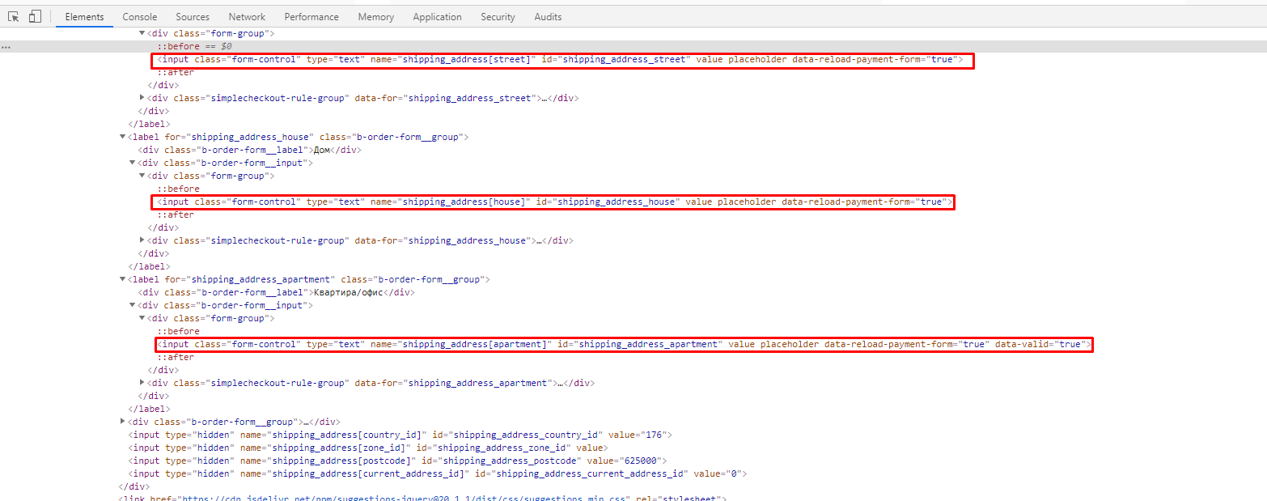Click the ::after pseudo-element under apartment input
Viewport: 1267px width, 501px height.
point(176,357)
